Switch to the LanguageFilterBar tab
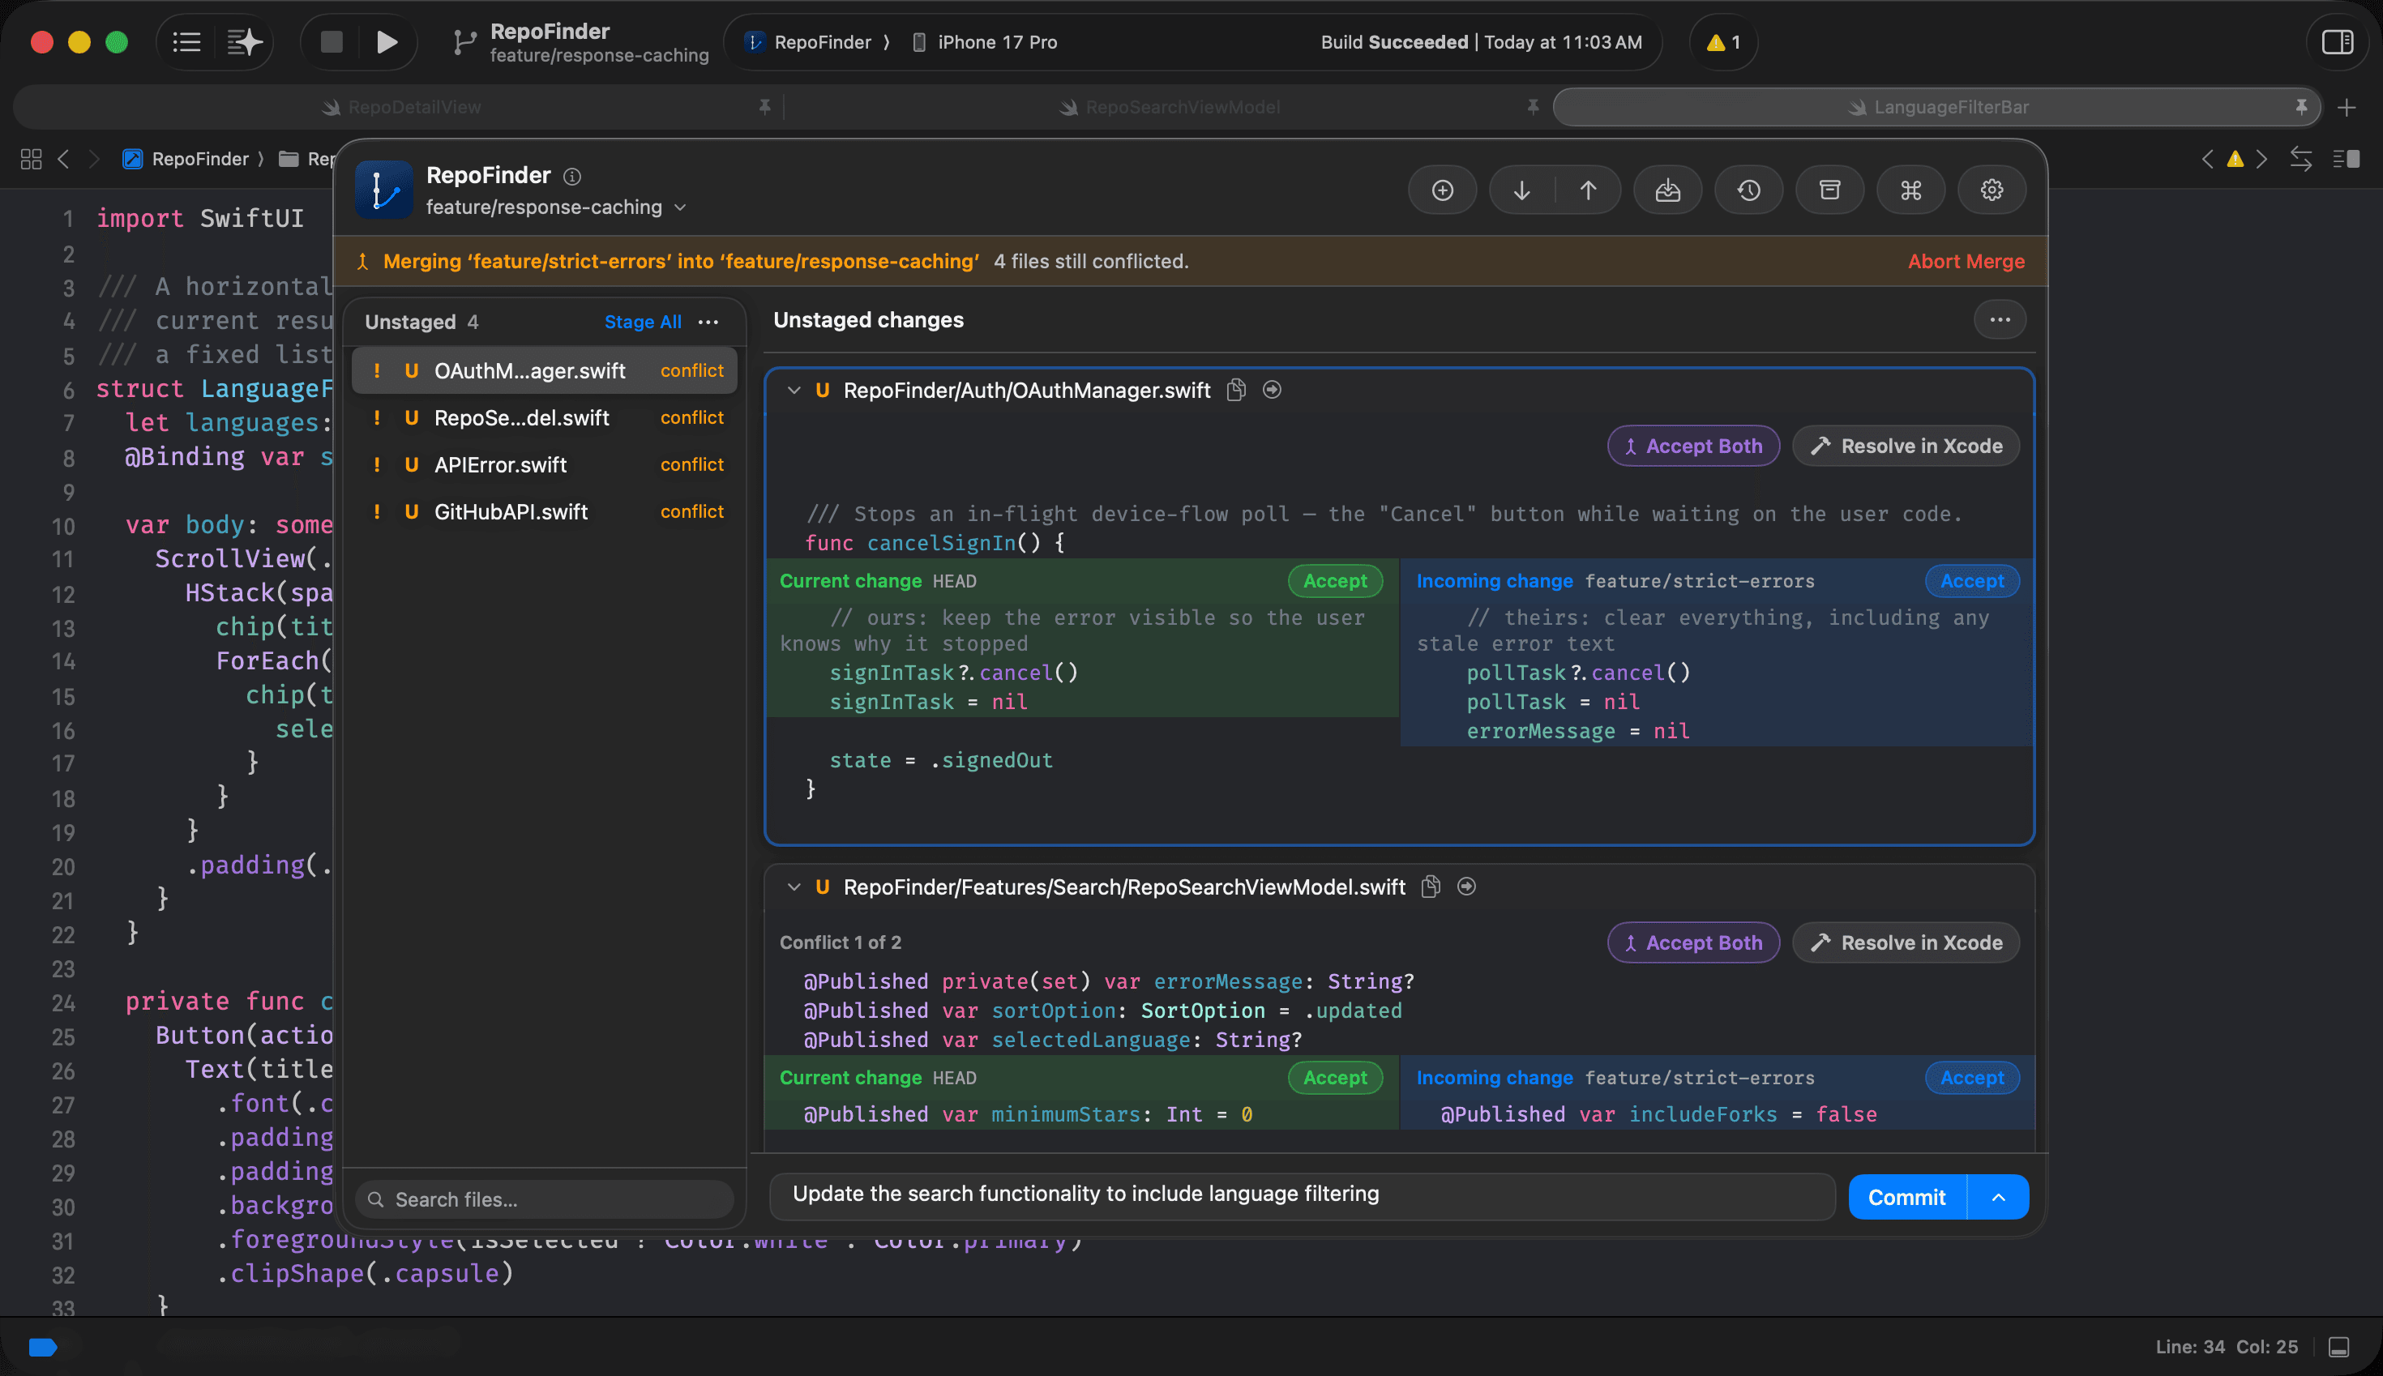This screenshot has width=2383, height=1376. point(1938,108)
